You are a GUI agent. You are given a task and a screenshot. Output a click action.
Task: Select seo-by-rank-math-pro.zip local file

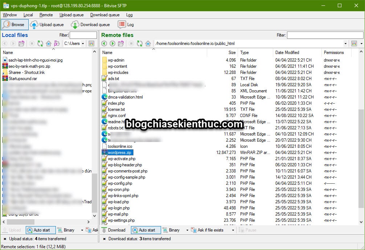29,66
